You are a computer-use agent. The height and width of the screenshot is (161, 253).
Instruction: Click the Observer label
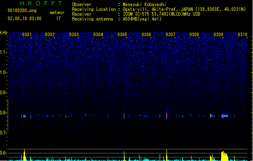coord(82,4)
